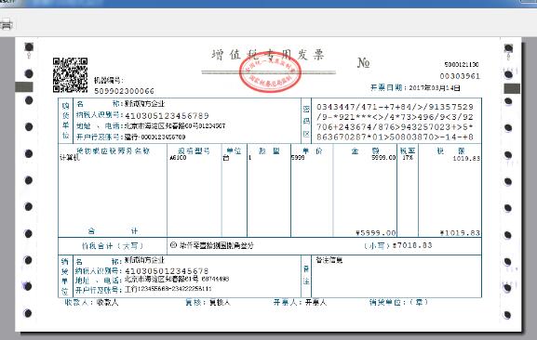Screen dimensions: 537x340
Task: Click the total tax ¥1019.83
Action: (x=460, y=233)
